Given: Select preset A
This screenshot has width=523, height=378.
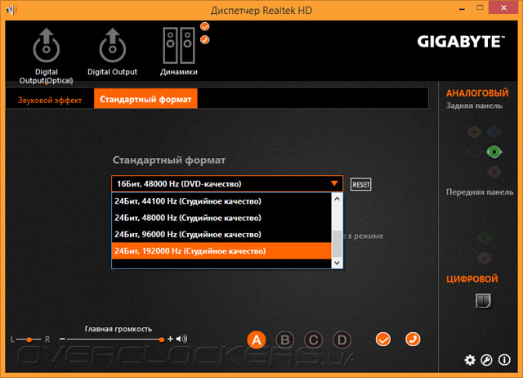Looking at the screenshot, I should 256,340.
